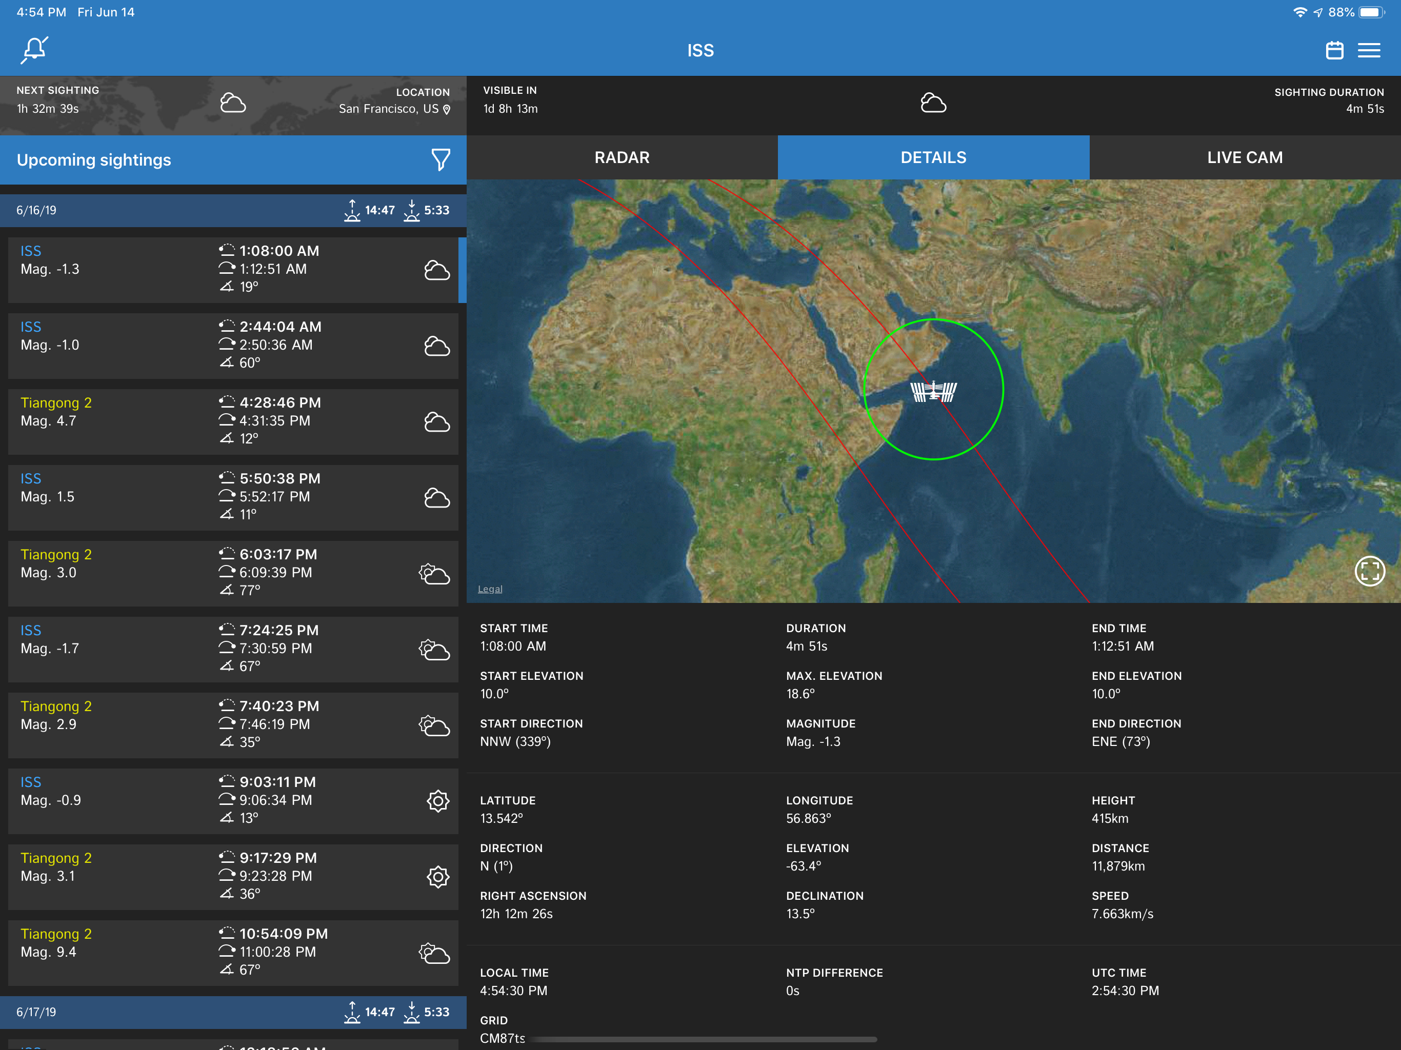This screenshot has width=1401, height=1050.
Task: Choose ISS sighting at 7:24:25 PM
Action: (x=232, y=649)
